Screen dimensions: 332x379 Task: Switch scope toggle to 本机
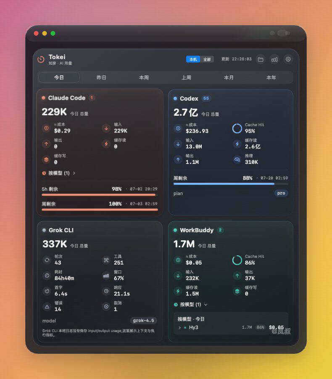coord(193,59)
